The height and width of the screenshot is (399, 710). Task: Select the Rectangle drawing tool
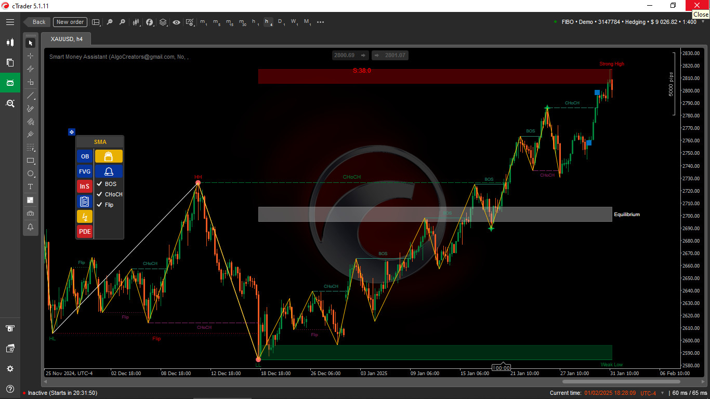point(30,161)
